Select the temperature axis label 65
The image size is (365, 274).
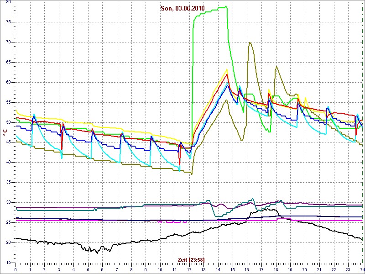(7, 63)
